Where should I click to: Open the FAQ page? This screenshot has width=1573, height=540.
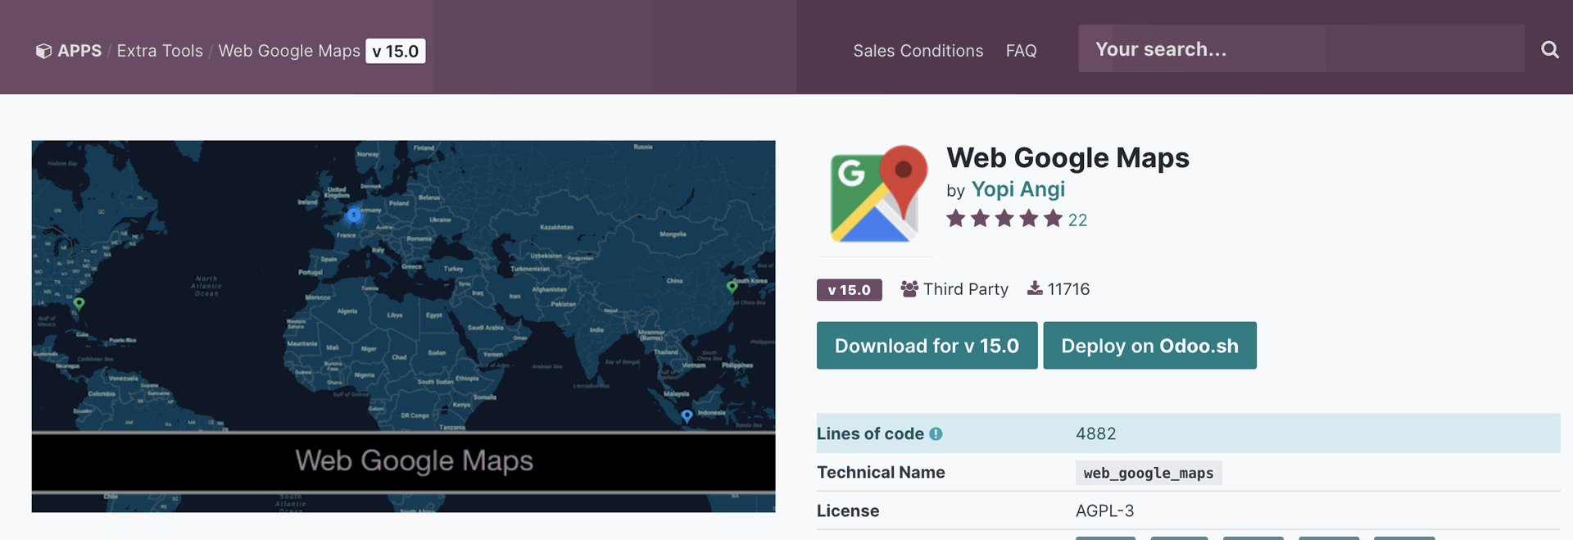click(1021, 51)
